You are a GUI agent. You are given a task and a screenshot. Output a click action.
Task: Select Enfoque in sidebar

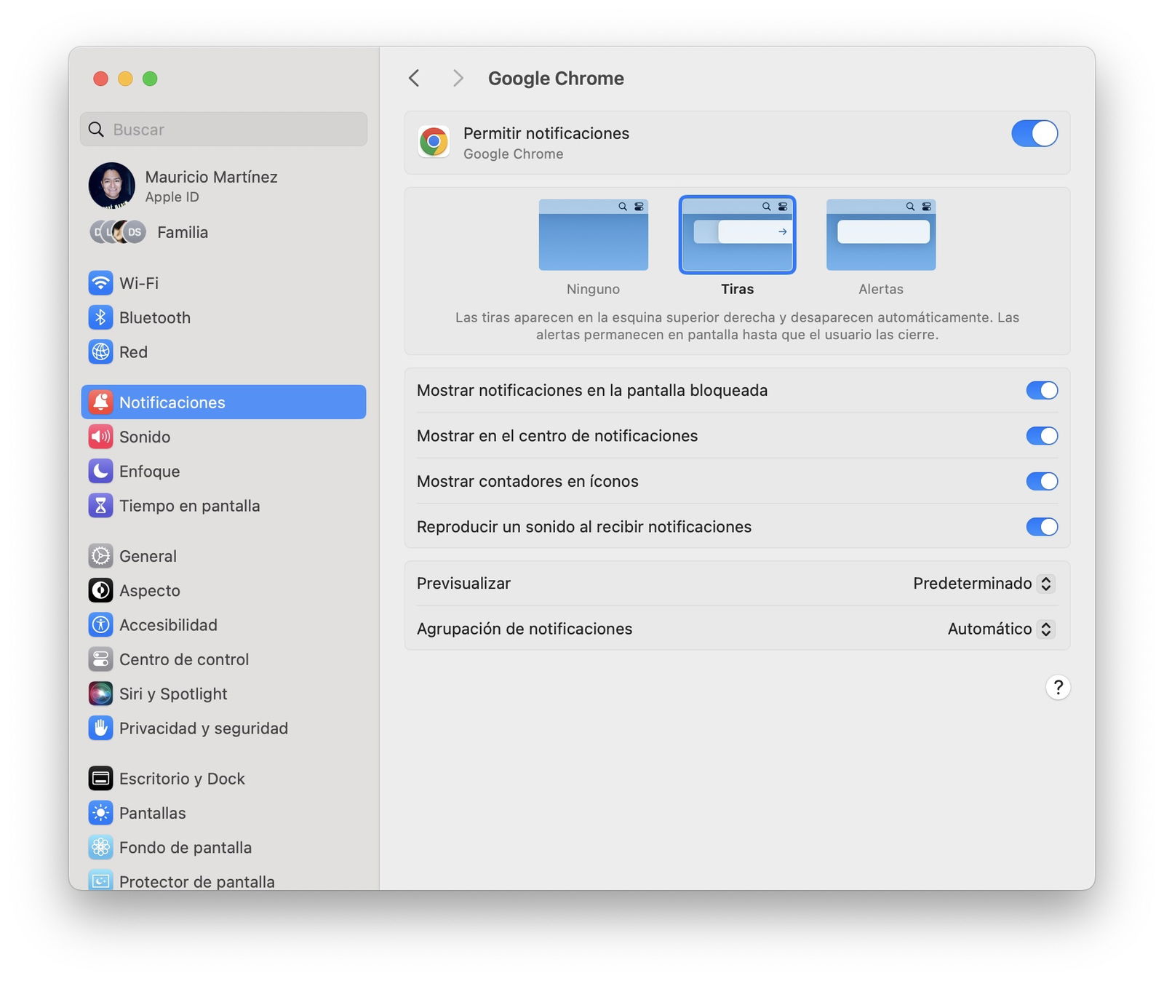click(x=223, y=472)
